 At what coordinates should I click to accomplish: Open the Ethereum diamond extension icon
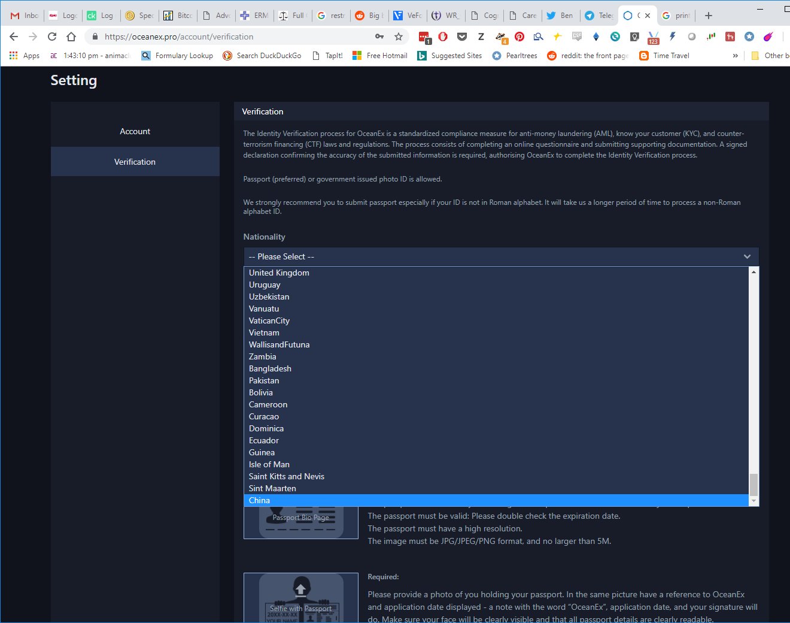click(596, 37)
